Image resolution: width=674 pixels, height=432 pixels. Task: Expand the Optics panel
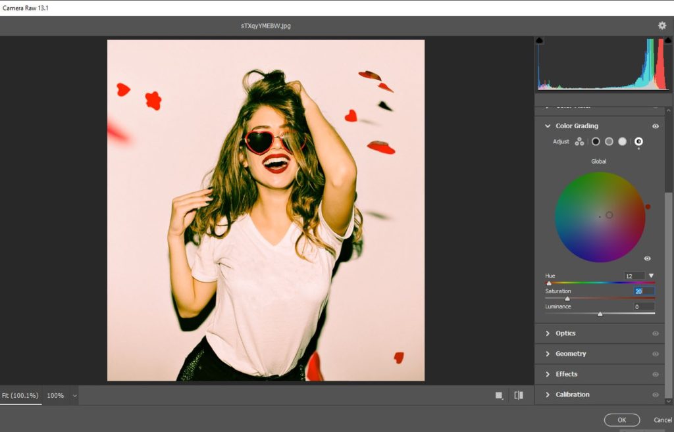[548, 333]
